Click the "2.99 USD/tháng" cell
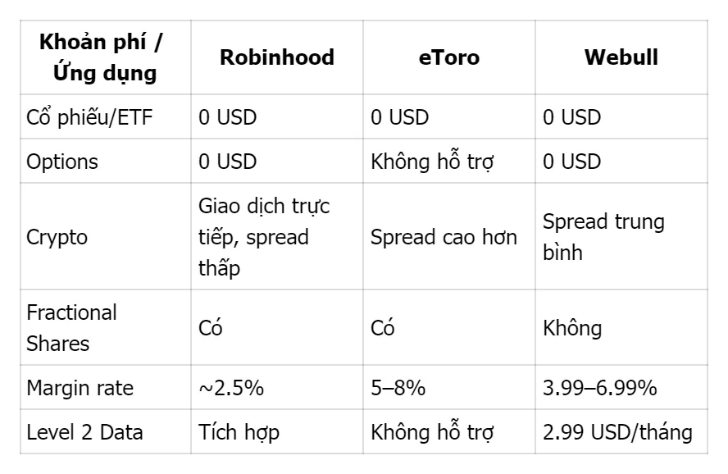Viewport: 728px width, 474px height. [x=617, y=432]
